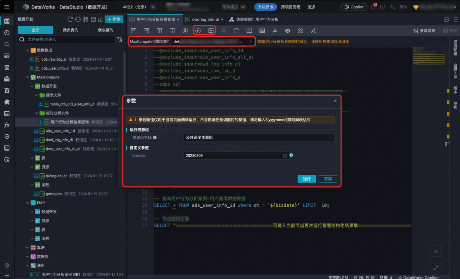460x279 pixels.
Task: Open the MaxCompute引擎实例 dropdown
Action: tap(213, 41)
